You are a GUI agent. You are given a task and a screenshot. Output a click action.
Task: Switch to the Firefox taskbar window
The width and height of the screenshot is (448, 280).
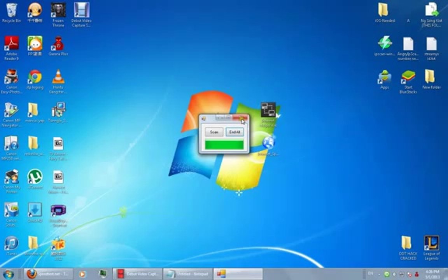(48, 274)
